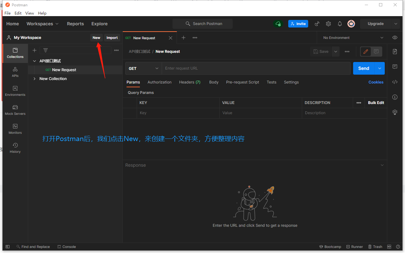Open the satellite capture requests icon
Image resolution: width=405 pixels, height=253 pixels.
coord(317,24)
